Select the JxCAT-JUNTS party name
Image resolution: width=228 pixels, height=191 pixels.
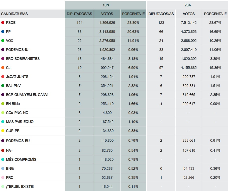(x=17, y=77)
